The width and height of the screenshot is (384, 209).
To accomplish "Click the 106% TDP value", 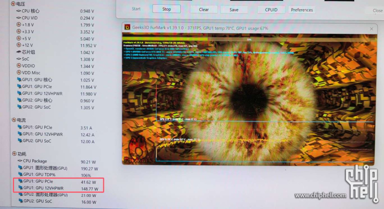I will [86, 175].
